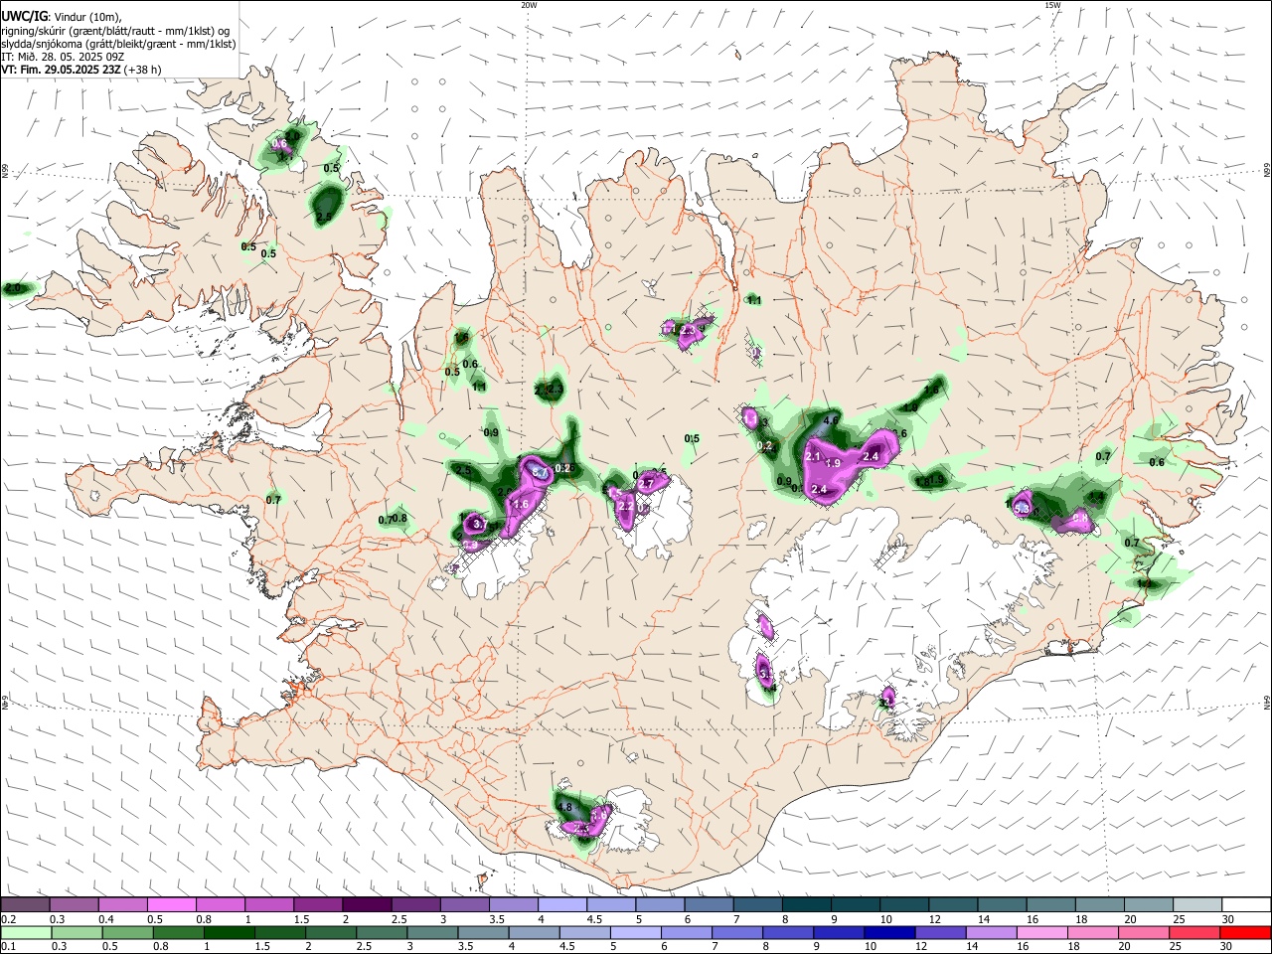
Task: Select the 0.5 bright pink snow swatch
Action: coord(171,904)
